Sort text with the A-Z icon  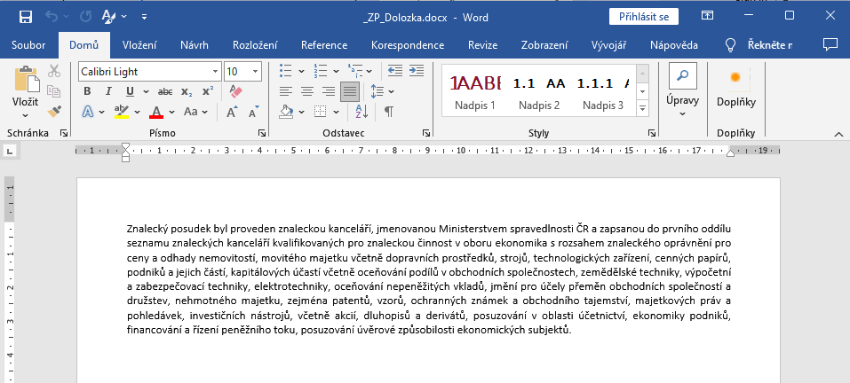[361, 112]
